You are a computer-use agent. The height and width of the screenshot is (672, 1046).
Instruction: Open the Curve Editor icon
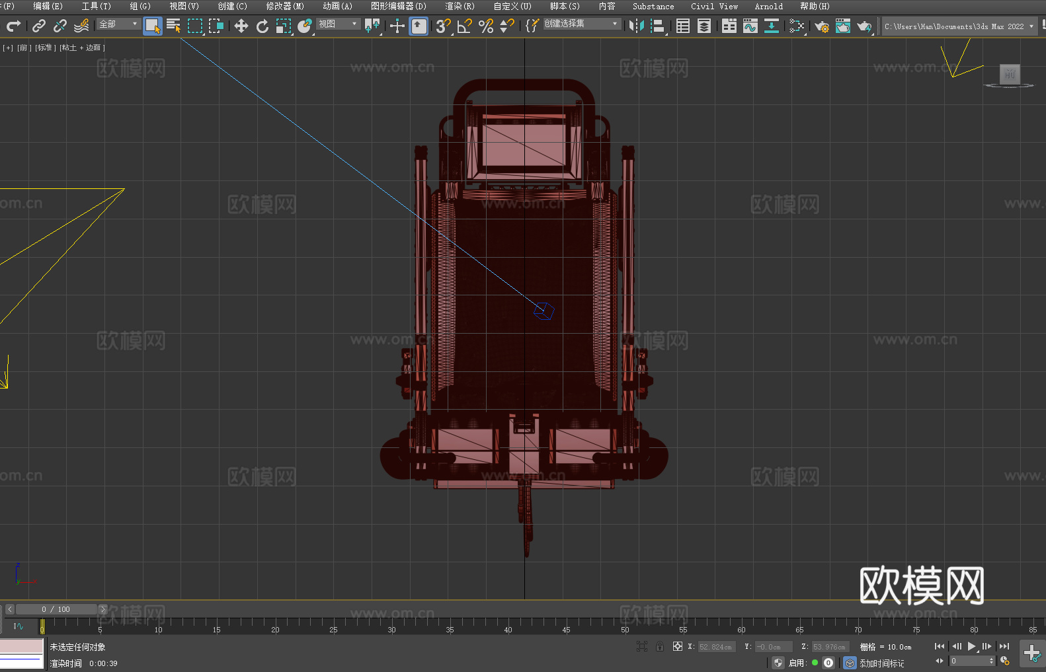(750, 26)
